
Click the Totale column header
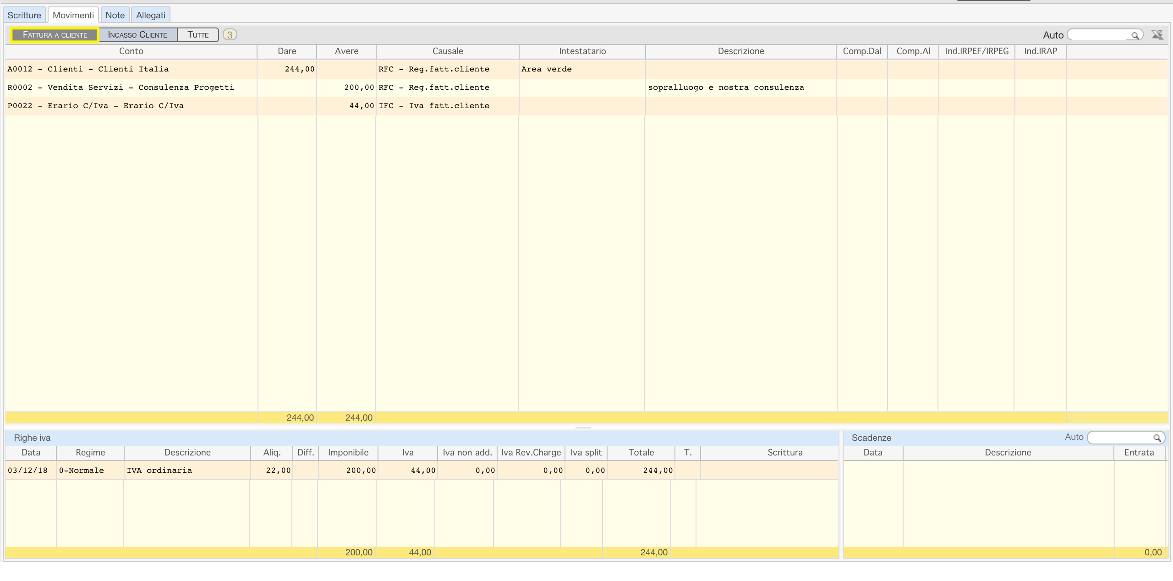tap(641, 453)
